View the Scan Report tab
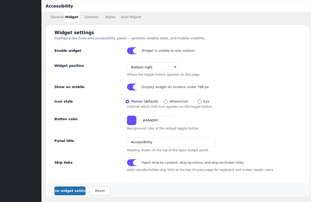The height and width of the screenshot is (202, 311). 131,17
